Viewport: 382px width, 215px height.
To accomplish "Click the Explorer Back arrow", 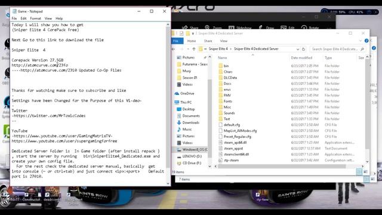I will tap(174, 49).
